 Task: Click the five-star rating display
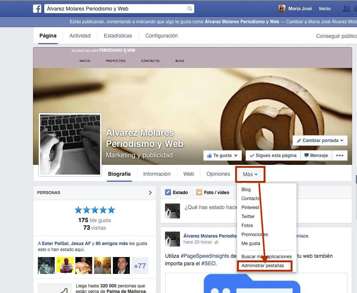94,210
